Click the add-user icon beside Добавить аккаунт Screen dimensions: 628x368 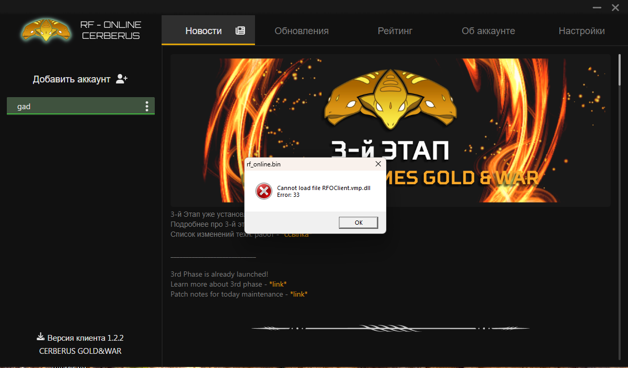click(121, 79)
